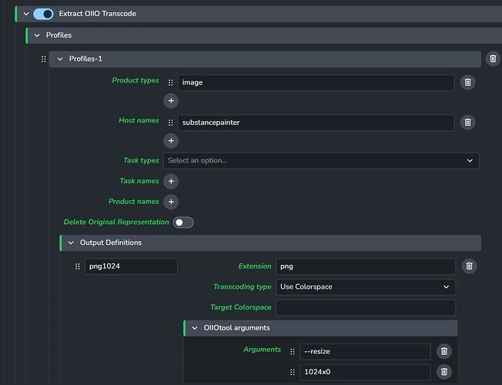
Task: Add a product name entry
Action: pos(171,202)
